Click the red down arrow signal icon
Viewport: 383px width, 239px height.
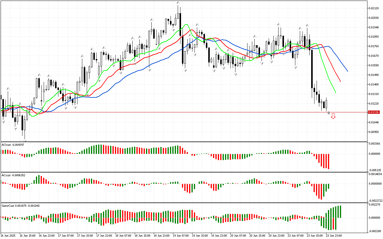point(333,116)
